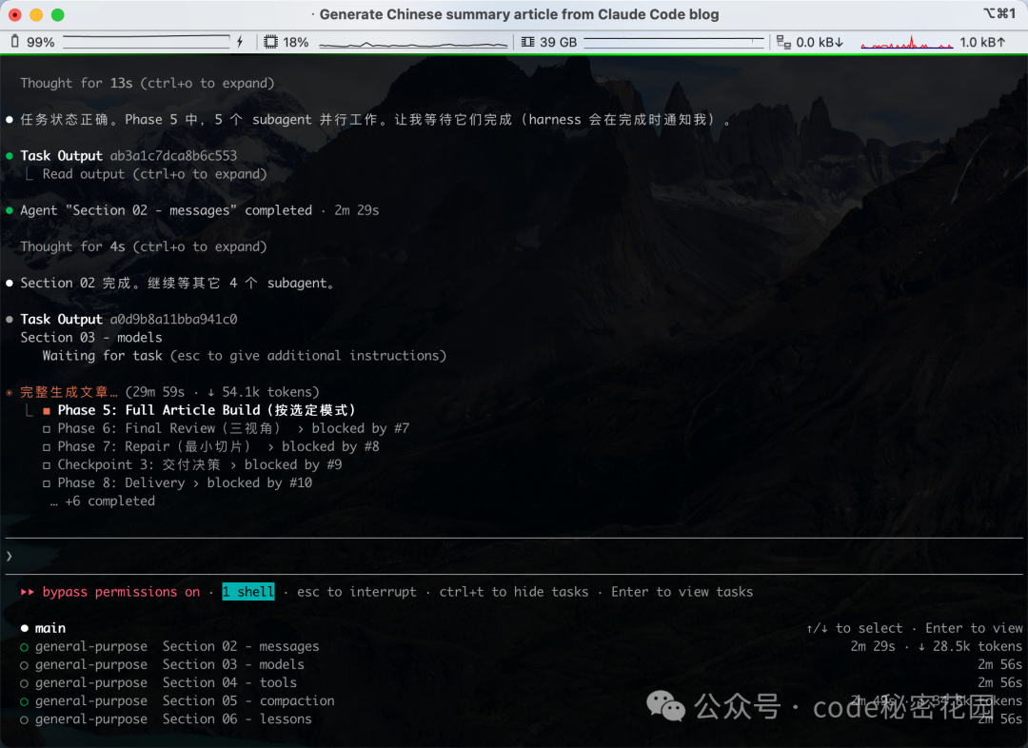Click the battery level bar

coord(147,42)
